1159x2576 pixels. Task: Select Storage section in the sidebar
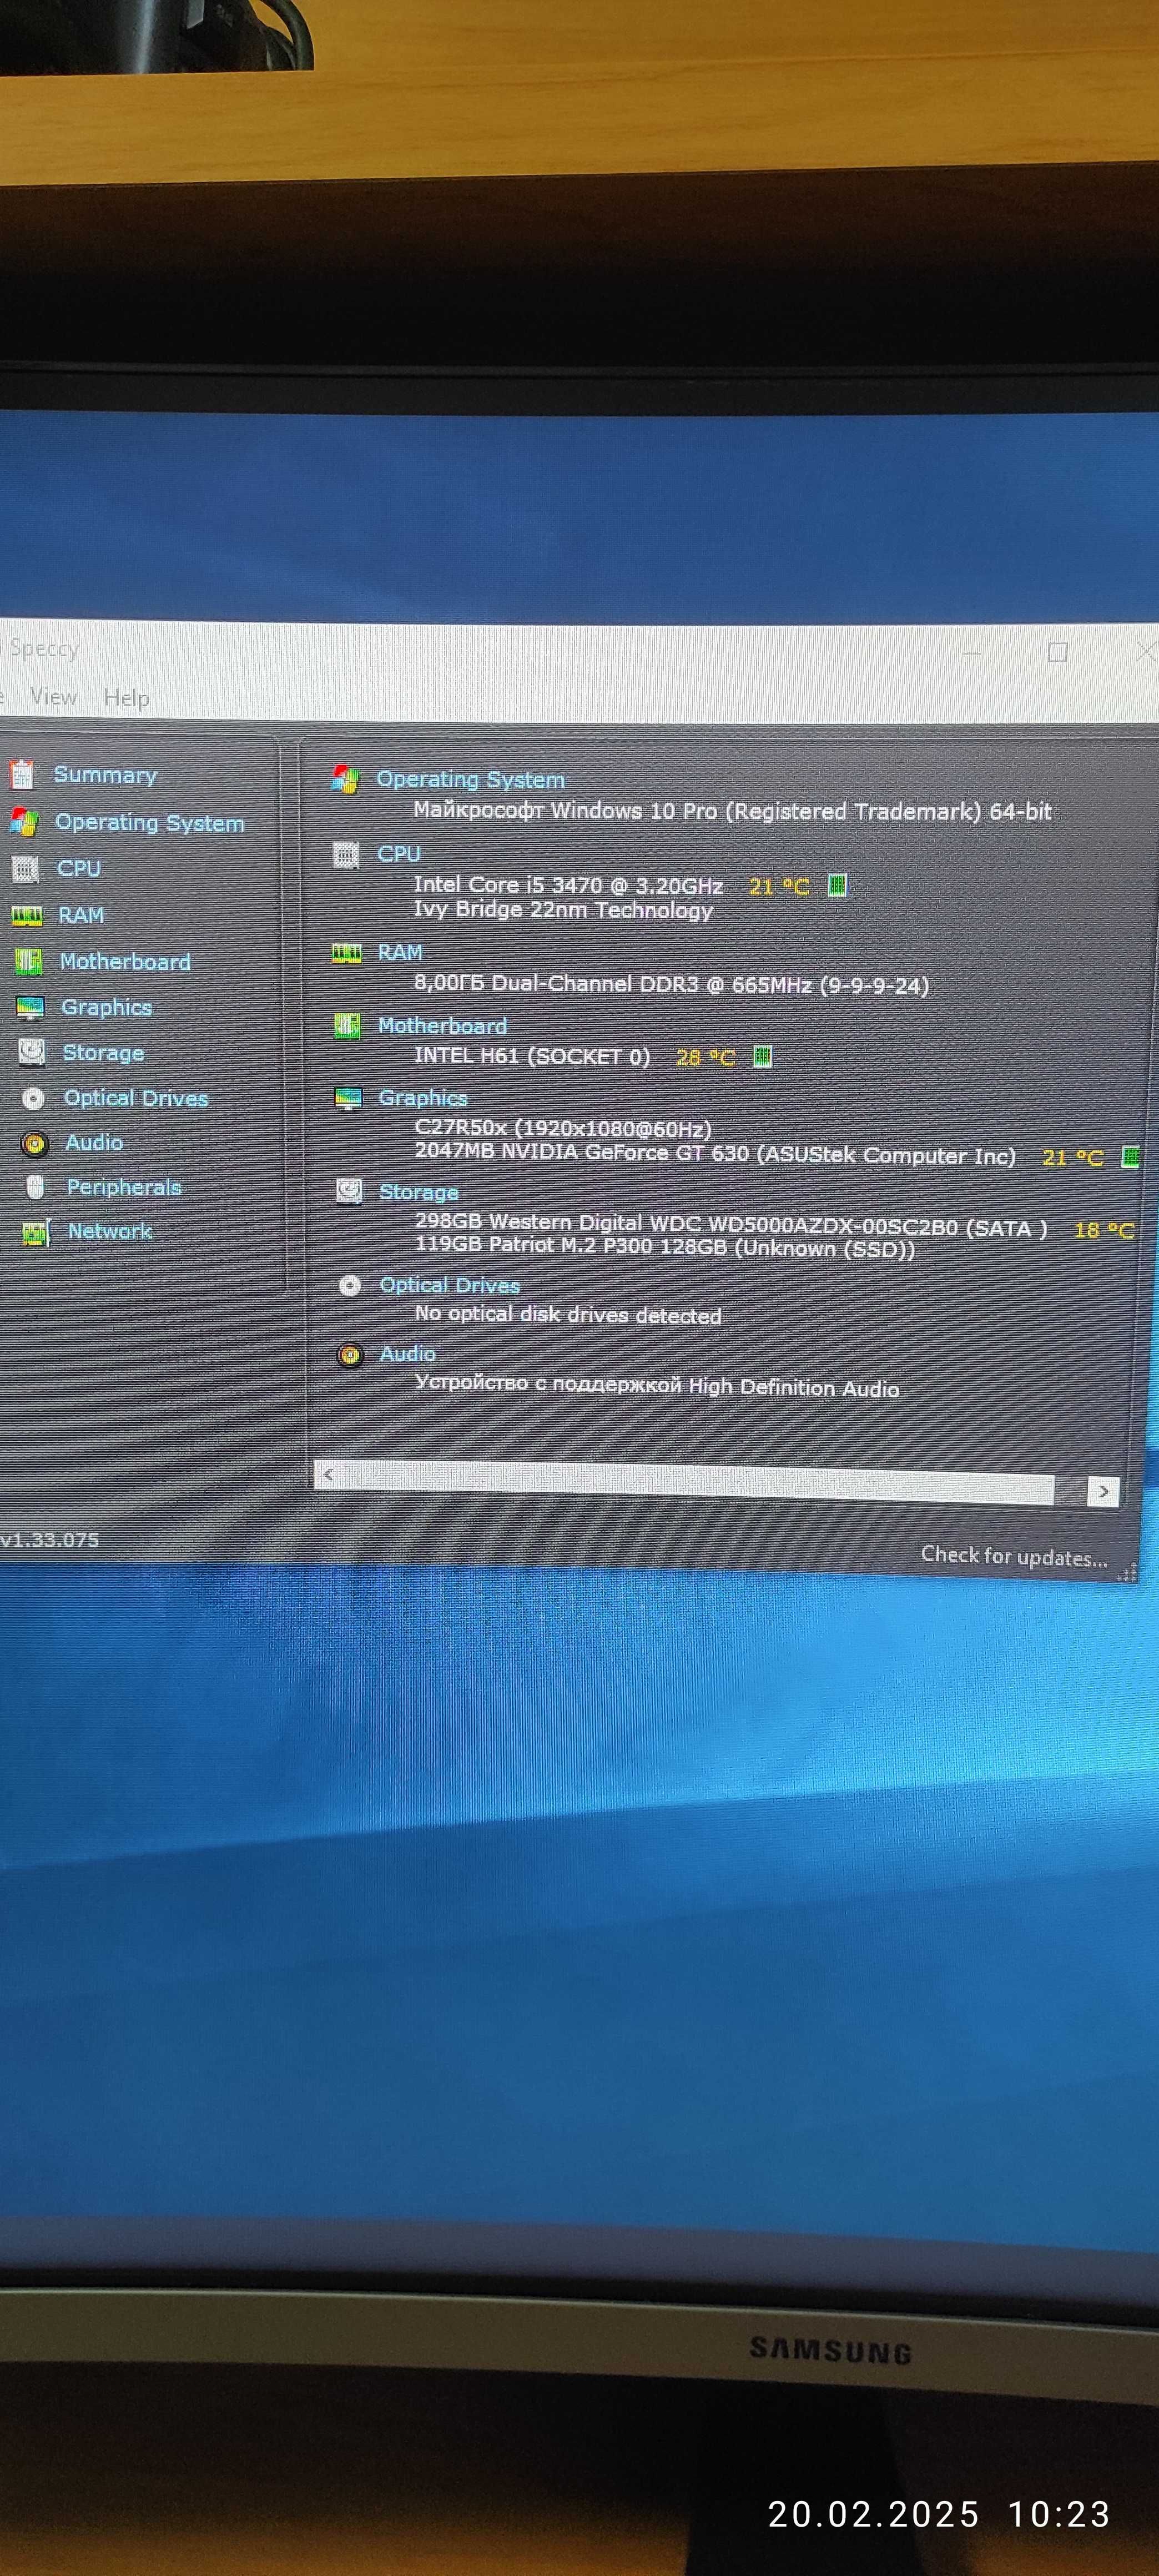[x=103, y=1053]
